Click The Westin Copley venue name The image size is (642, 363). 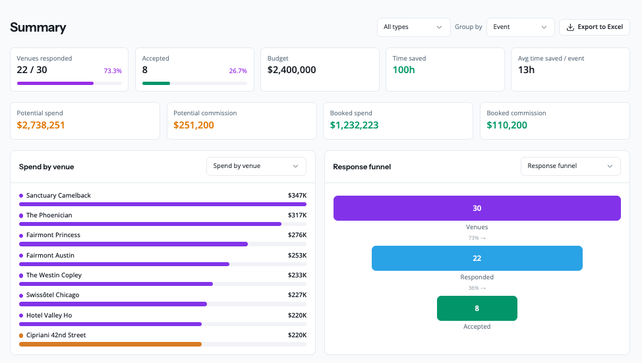point(54,275)
